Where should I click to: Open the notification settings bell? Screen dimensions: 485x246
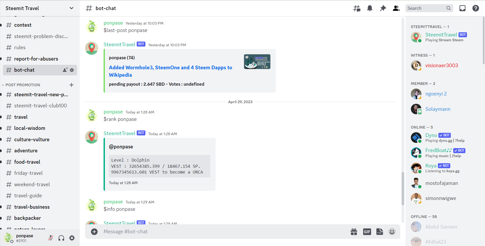pos(370,8)
